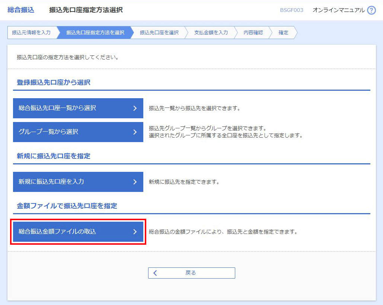Open 総合振込金額ファイルの取込 button label
Screen dimensions: 383x305
[x=57, y=232]
